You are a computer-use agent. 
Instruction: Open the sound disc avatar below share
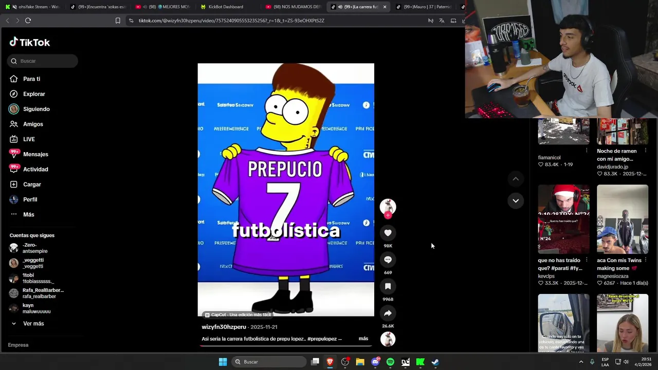point(388,339)
